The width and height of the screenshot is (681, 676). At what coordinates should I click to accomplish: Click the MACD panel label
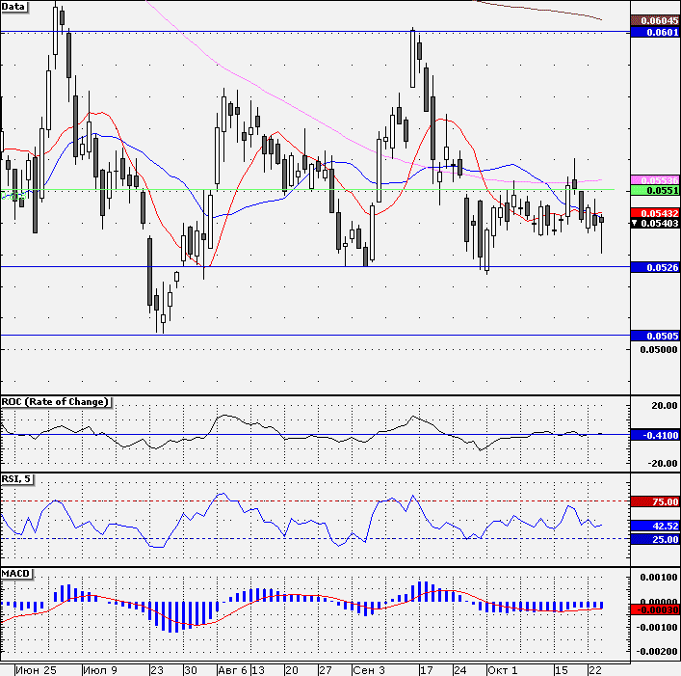[15, 574]
